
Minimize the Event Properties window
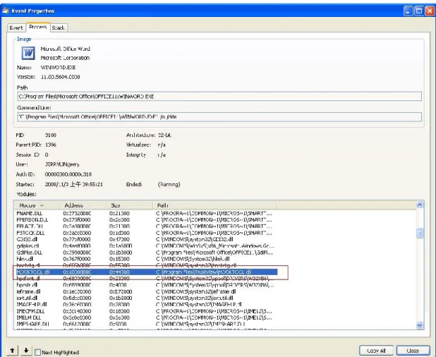[408, 11]
